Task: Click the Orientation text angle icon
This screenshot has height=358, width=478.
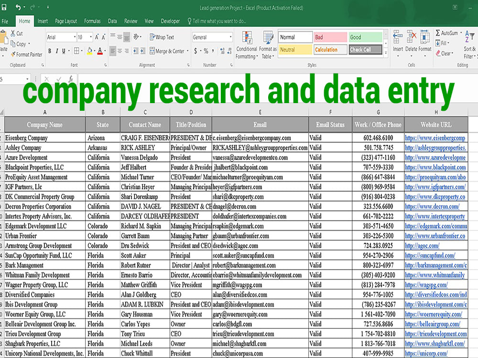Action: point(136,37)
